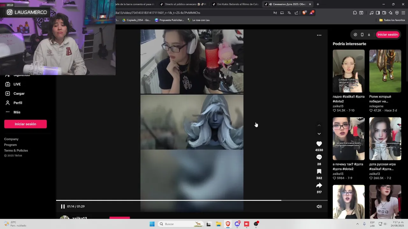Open the Brave Wallet icon
408x229 pixels.
click(384, 13)
